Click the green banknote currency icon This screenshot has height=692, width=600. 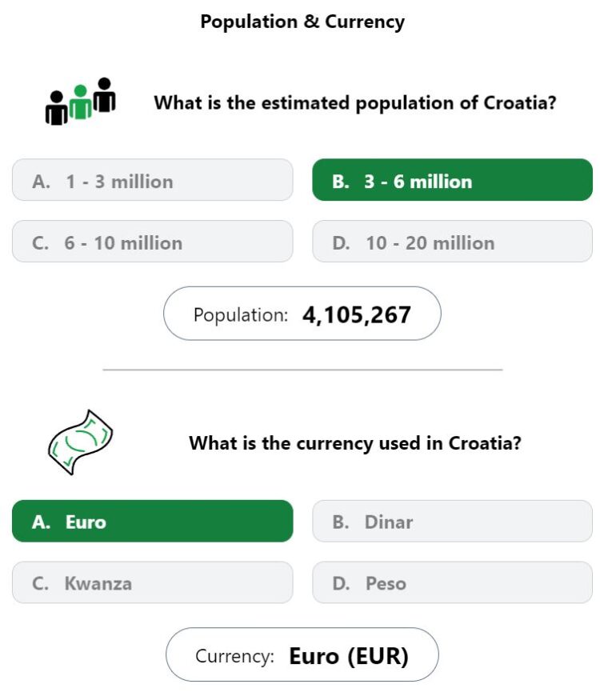click(80, 442)
